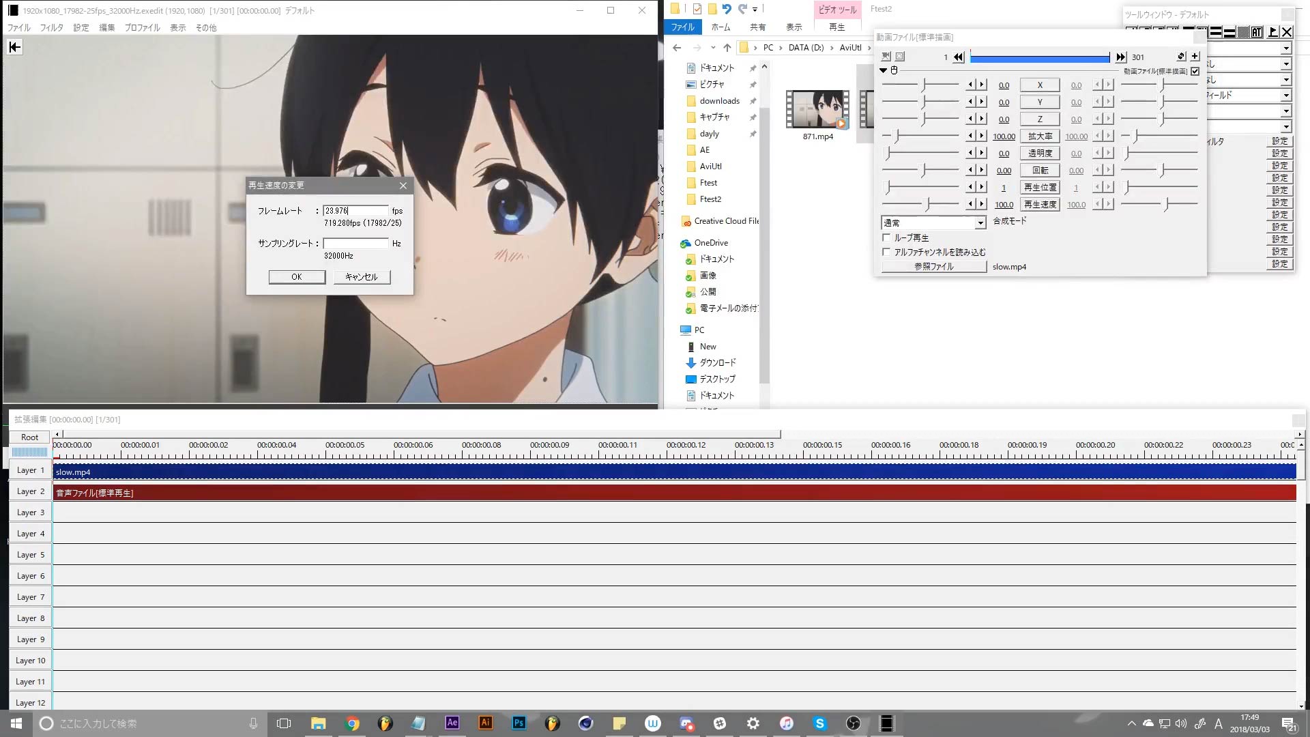Screen dimensions: 1310x737
Task: Click the add filter plus icon
Action: pos(1195,57)
